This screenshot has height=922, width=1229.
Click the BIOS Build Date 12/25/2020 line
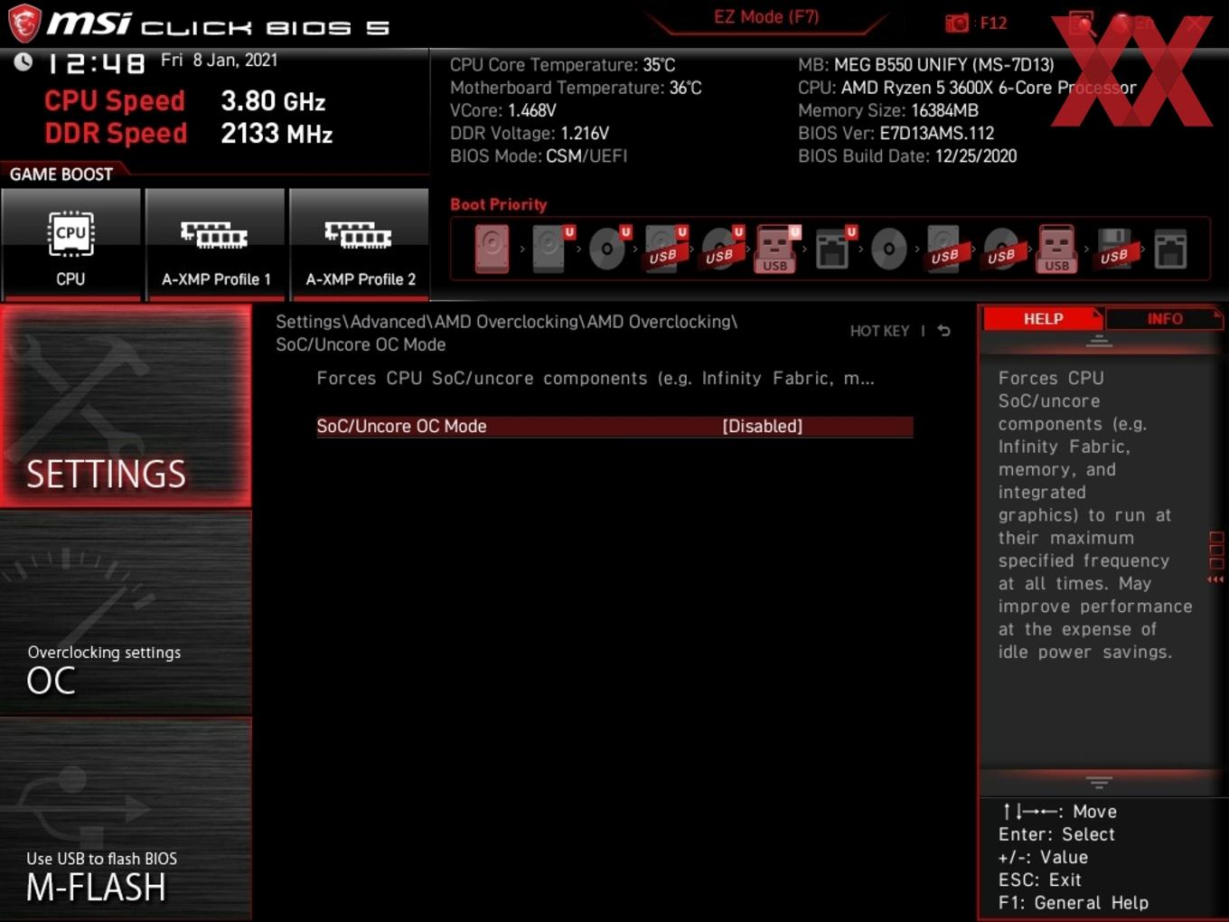[907, 156]
